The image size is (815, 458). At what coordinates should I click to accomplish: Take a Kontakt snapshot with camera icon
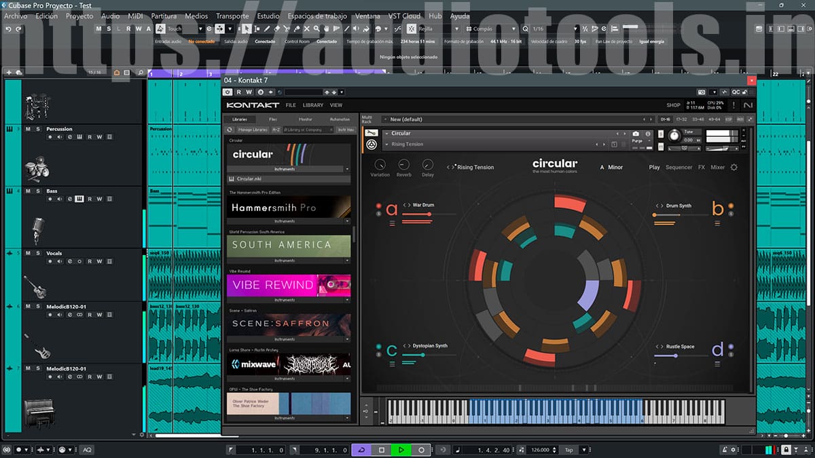pos(636,134)
